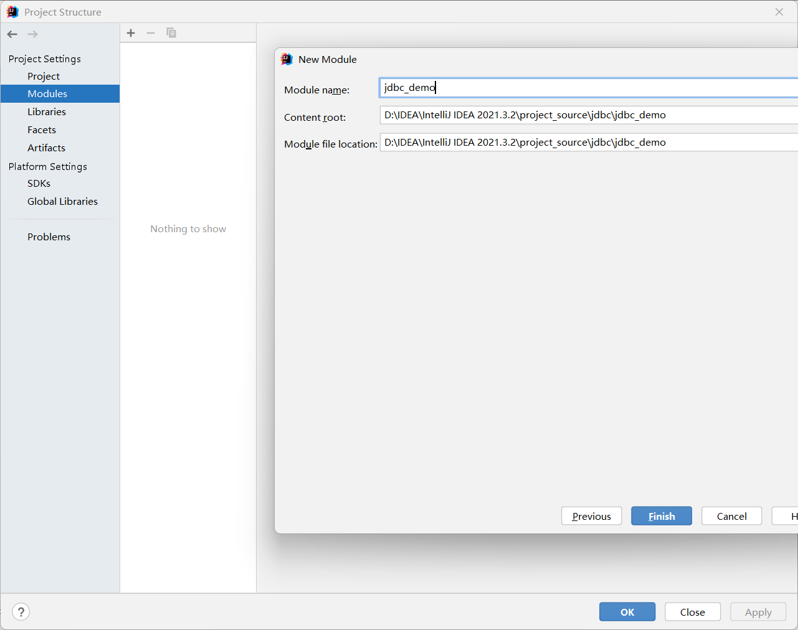Click the Content root path field
Screen dimensions: 798x630
[589, 115]
